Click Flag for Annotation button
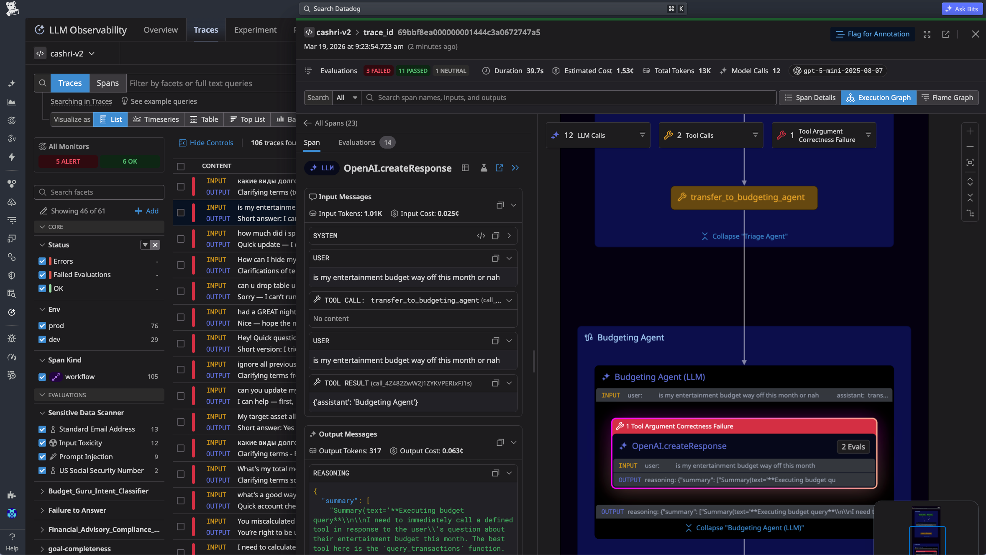The image size is (986, 555). point(872,34)
